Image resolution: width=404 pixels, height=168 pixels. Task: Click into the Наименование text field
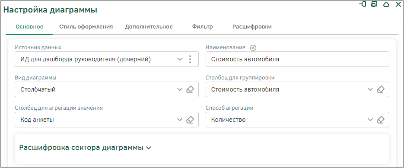pyautogui.click(x=297, y=59)
